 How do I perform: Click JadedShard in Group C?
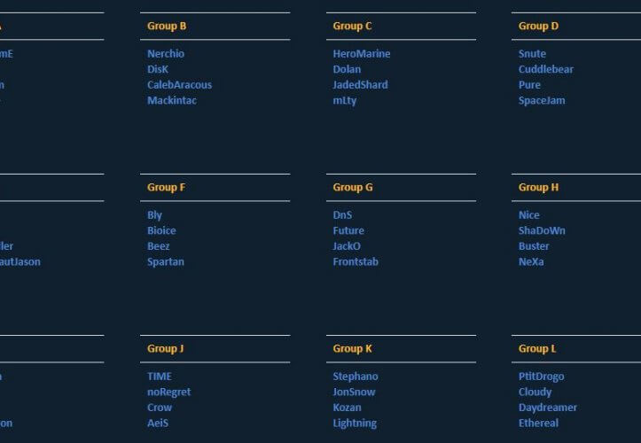coord(360,85)
